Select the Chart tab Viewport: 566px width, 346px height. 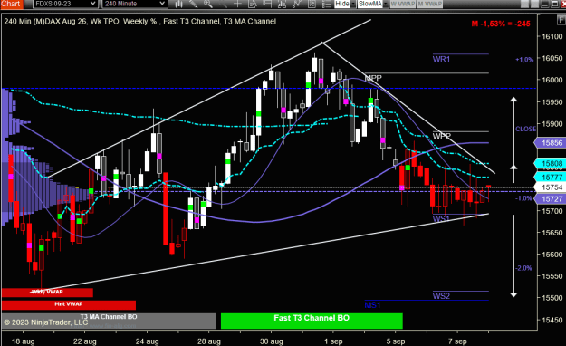[12, 4]
